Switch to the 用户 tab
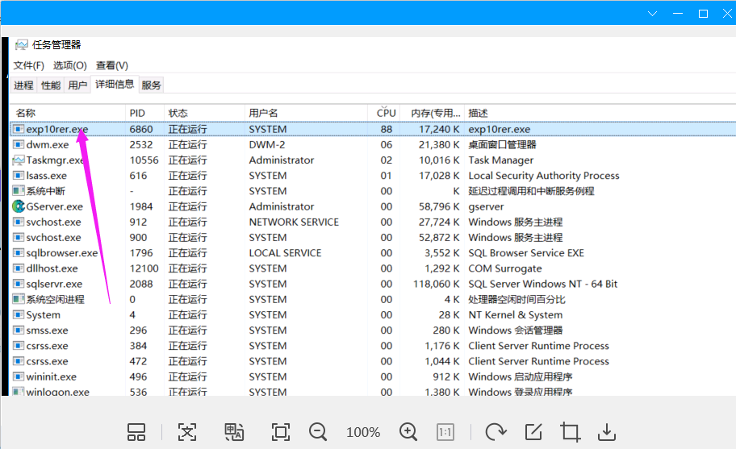 pos(77,85)
